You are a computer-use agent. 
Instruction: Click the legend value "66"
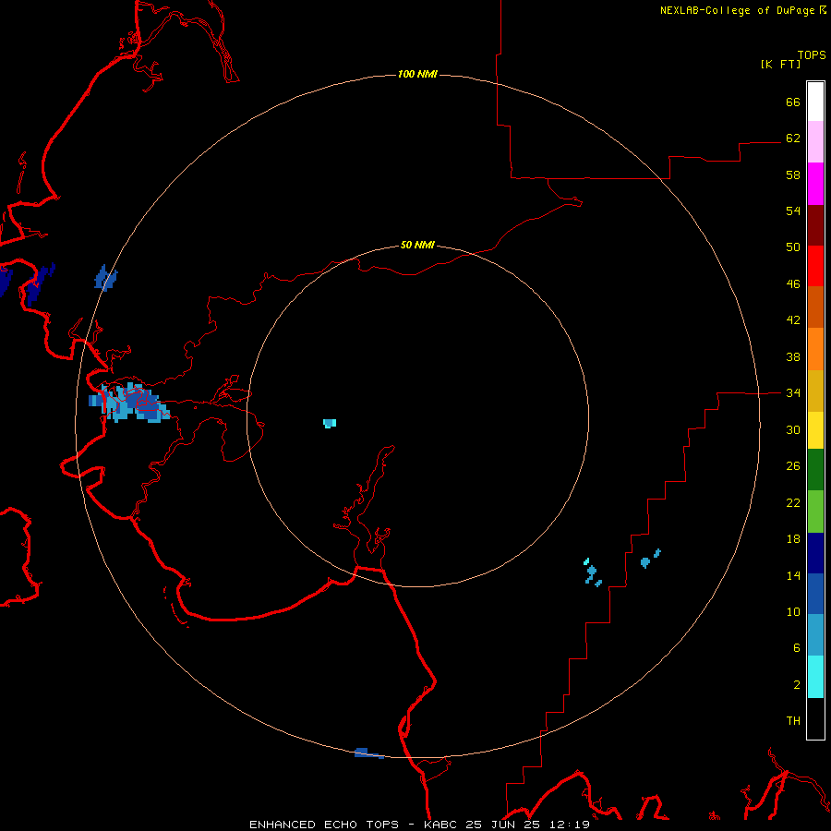pyautogui.click(x=793, y=102)
